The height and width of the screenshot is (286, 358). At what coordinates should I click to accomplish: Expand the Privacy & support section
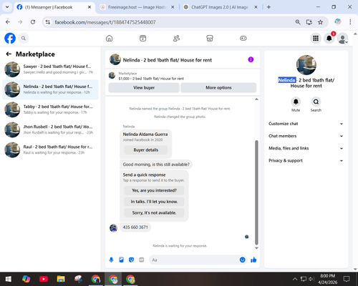[306, 161]
